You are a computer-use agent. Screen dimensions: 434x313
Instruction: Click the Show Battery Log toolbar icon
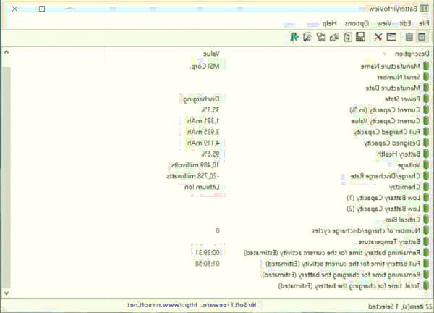click(x=410, y=36)
